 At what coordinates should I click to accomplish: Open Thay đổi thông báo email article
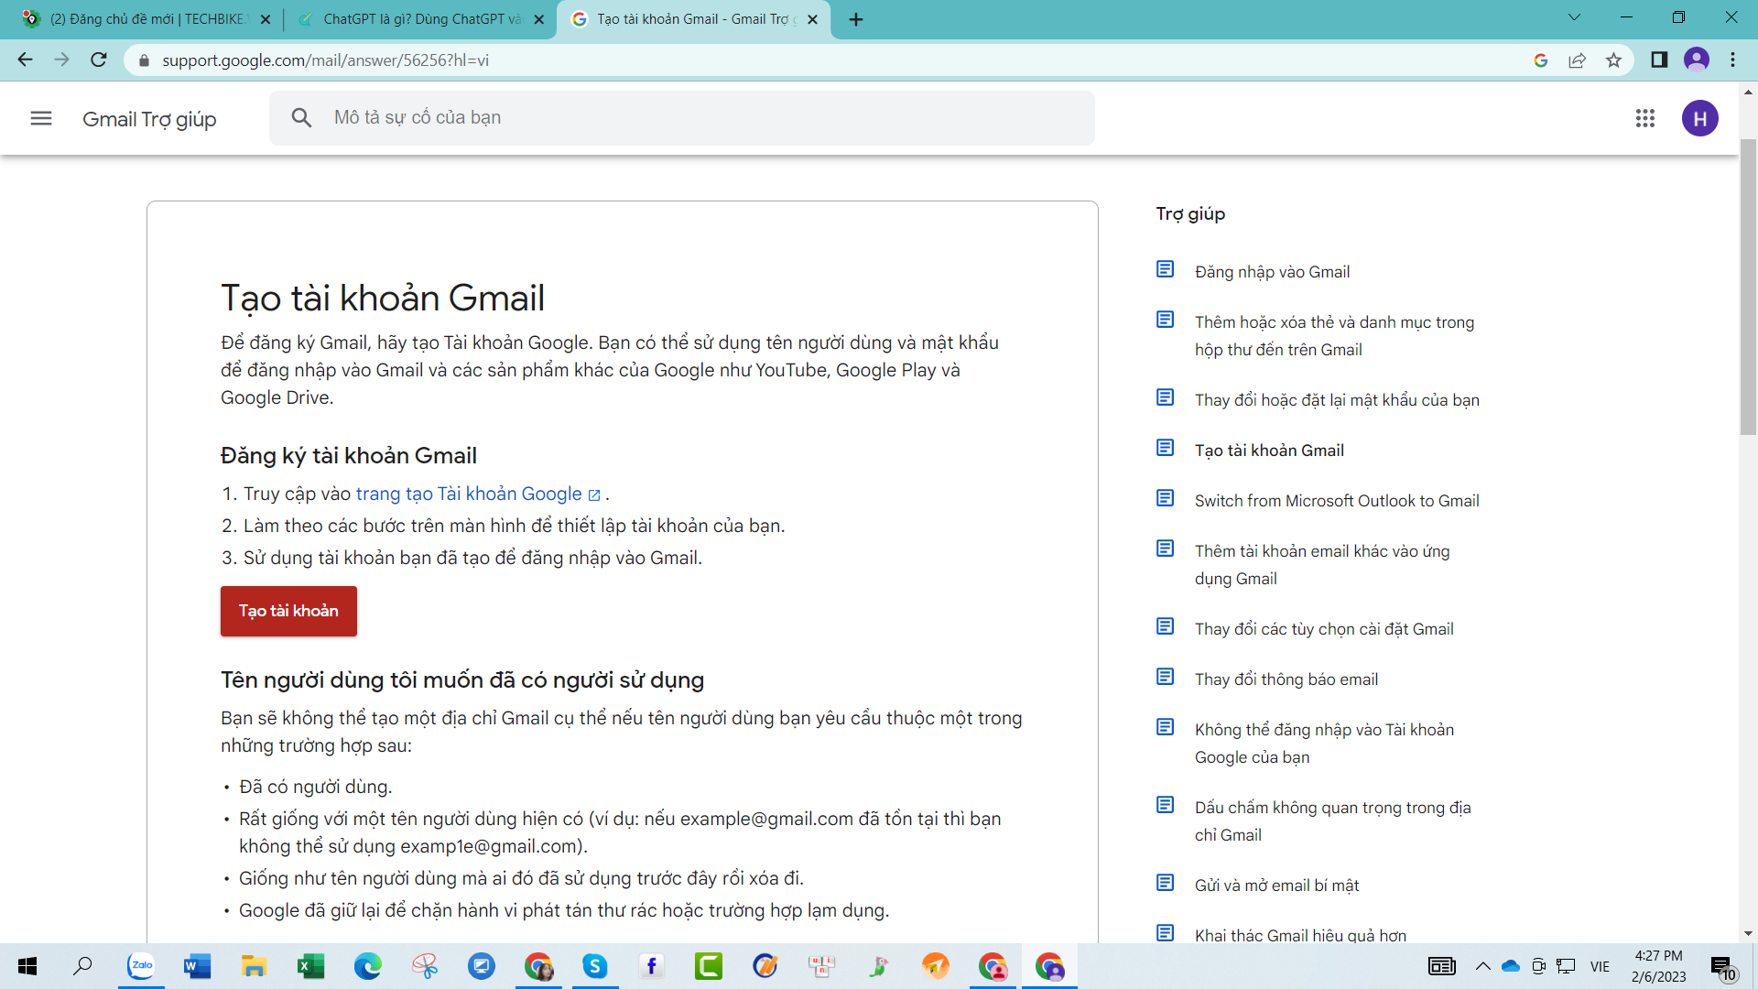(1286, 679)
